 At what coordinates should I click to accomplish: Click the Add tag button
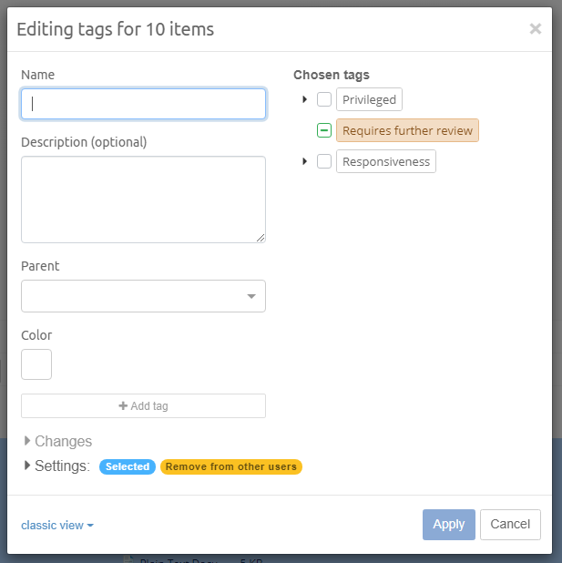click(143, 406)
